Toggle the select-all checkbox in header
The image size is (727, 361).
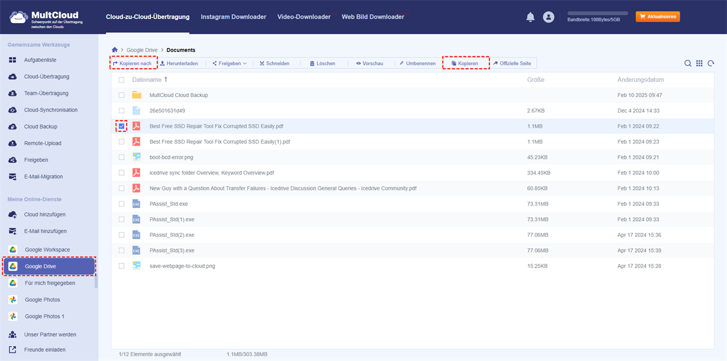click(122, 80)
